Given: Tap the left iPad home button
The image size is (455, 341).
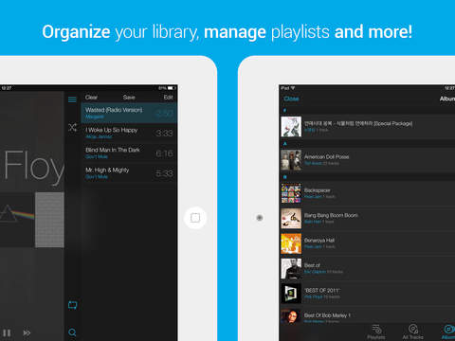Looking at the screenshot, I should pos(195,218).
